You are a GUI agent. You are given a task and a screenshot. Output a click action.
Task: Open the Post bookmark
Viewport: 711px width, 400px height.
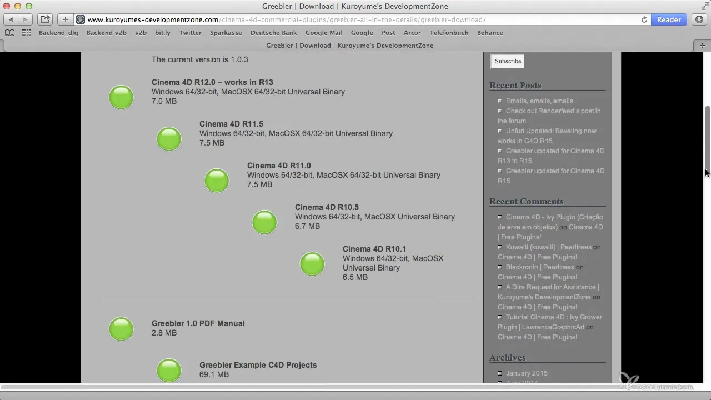[388, 33]
